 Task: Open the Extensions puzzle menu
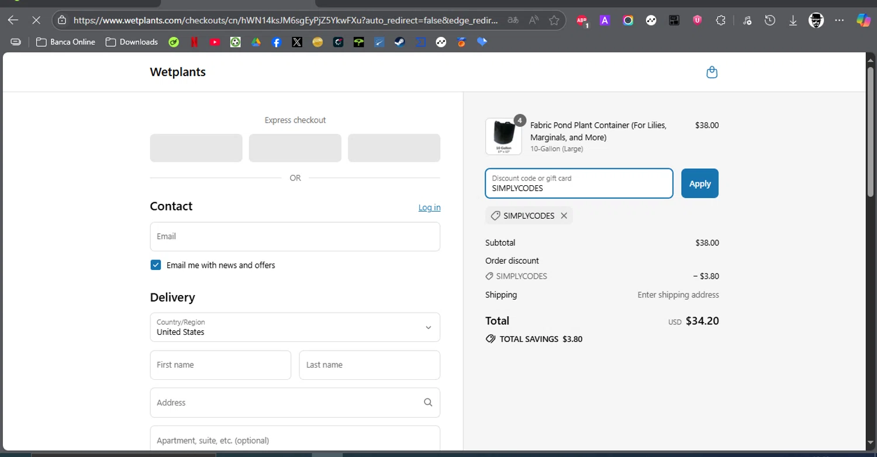[720, 20]
